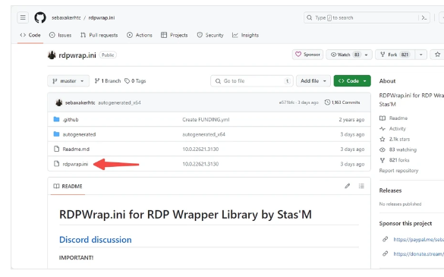Open README outline list icon

pos(361,186)
